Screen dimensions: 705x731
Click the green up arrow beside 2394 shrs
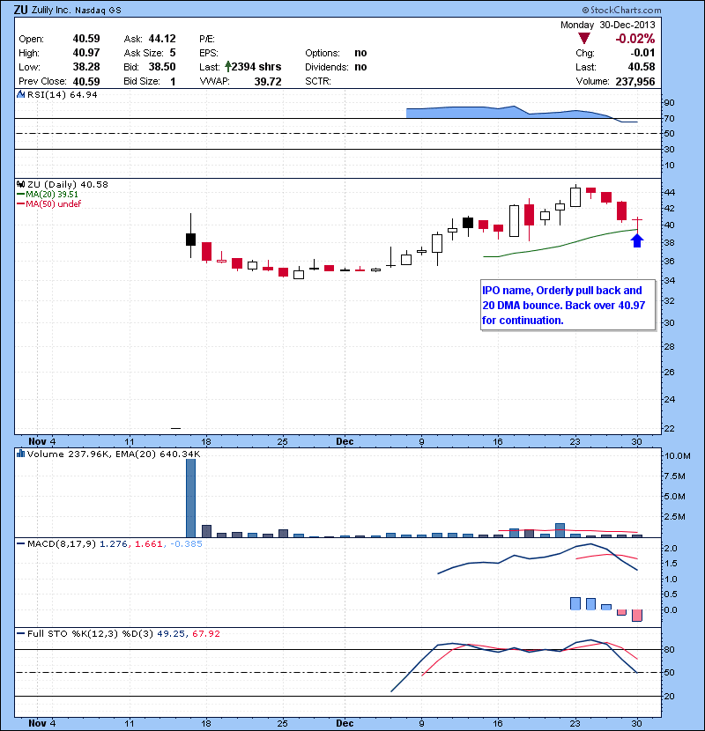[x=227, y=67]
